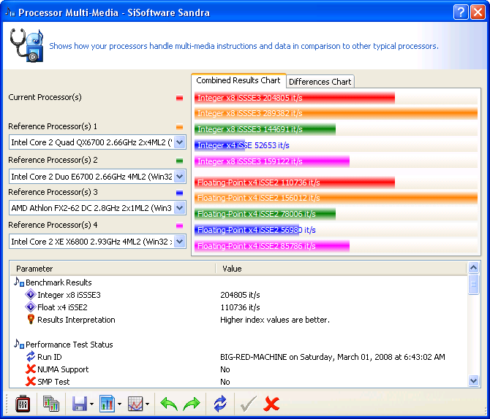Click the orange Floating-Point 156012 it/s bar

tap(336, 198)
